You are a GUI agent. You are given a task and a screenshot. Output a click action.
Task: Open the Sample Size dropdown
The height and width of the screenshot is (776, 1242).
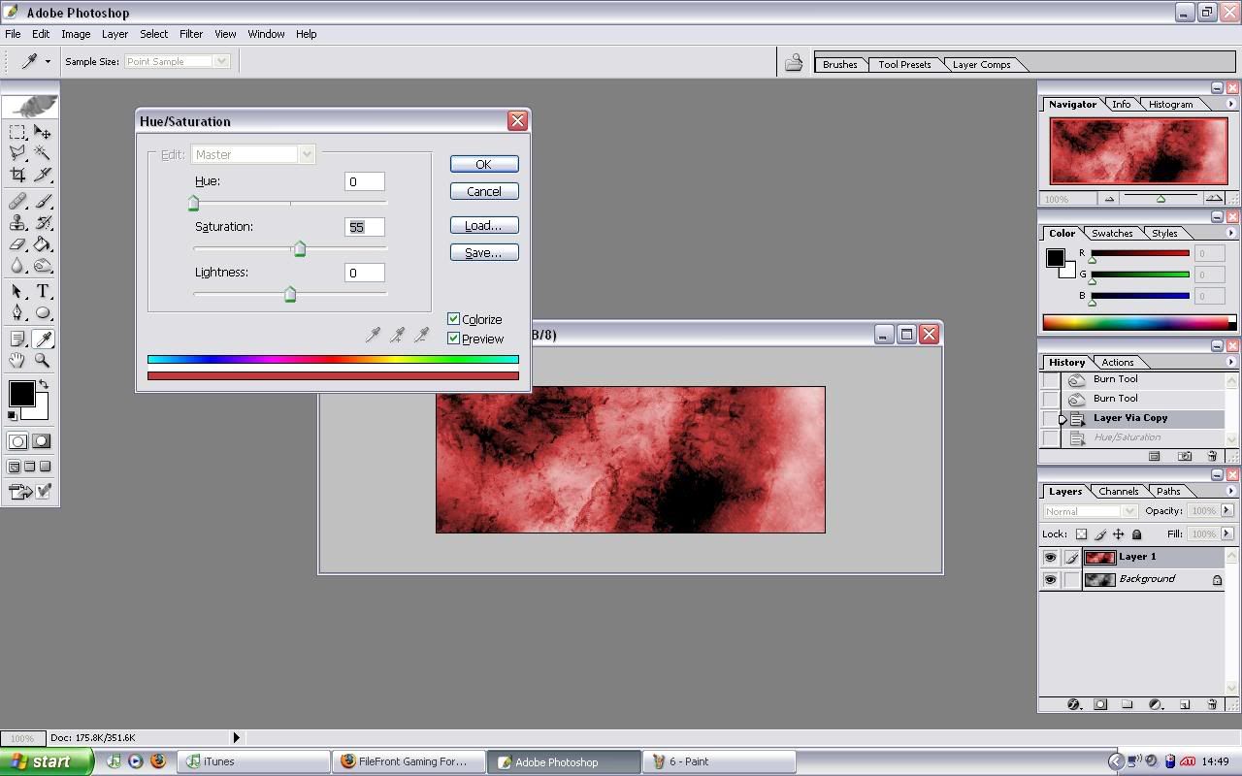177,61
